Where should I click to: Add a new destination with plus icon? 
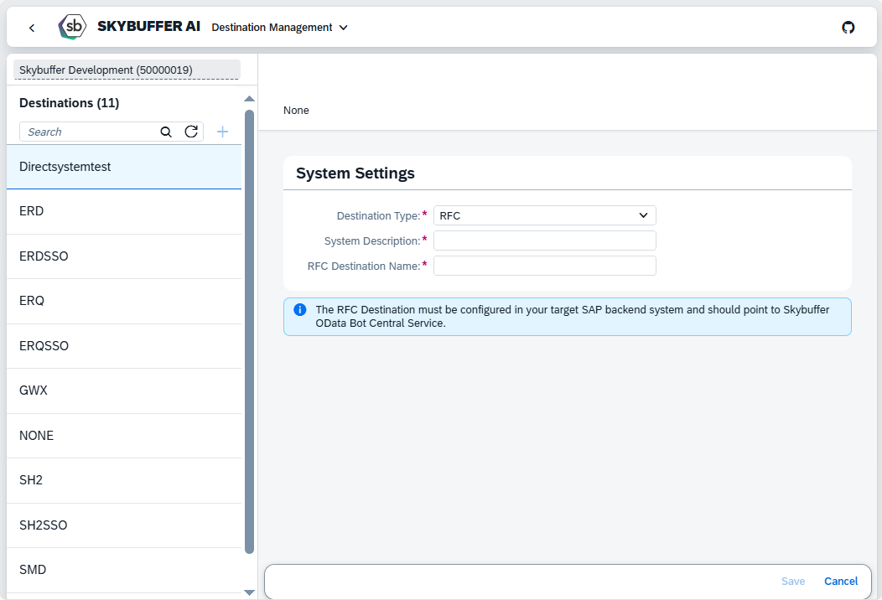pyautogui.click(x=223, y=132)
